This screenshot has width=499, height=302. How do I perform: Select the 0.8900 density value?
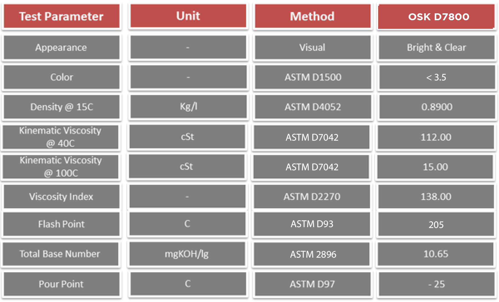point(437,107)
